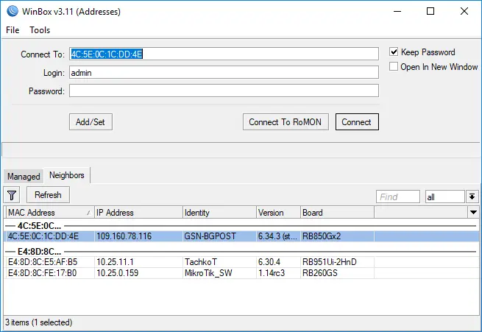
Task: Sort by Version column header
Action: [278, 213]
